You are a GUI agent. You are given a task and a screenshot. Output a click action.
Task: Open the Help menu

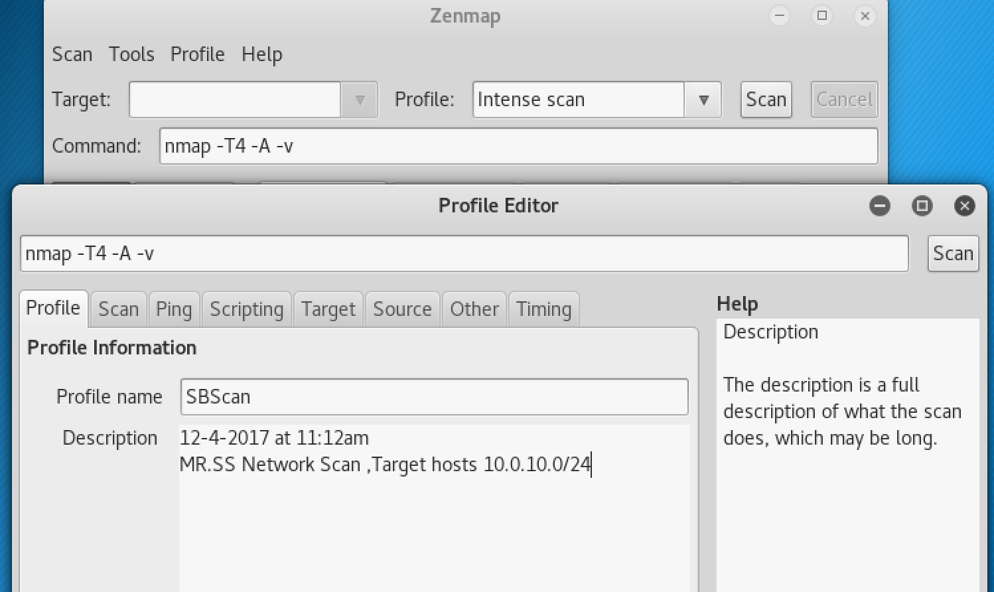pos(261,54)
